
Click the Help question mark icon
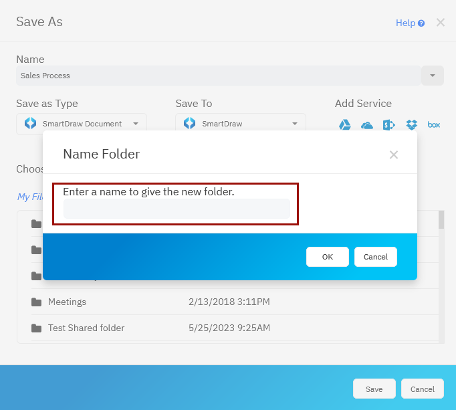tap(421, 23)
